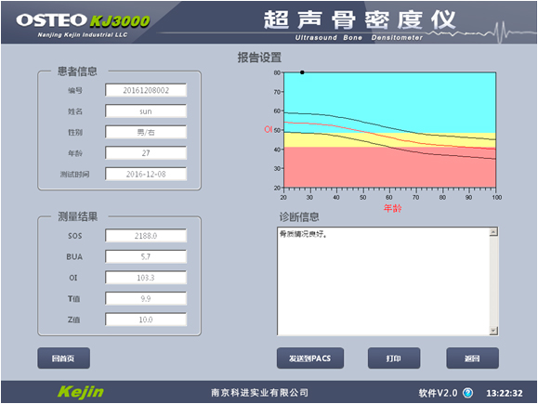
Task: Click inside the 诊断信息 diagnosis text box
Action: coord(383,280)
